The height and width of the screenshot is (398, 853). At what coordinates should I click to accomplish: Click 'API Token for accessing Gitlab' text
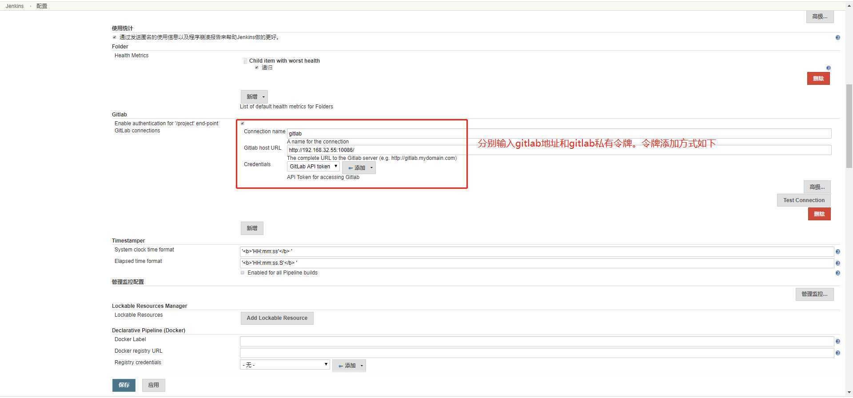[323, 177]
